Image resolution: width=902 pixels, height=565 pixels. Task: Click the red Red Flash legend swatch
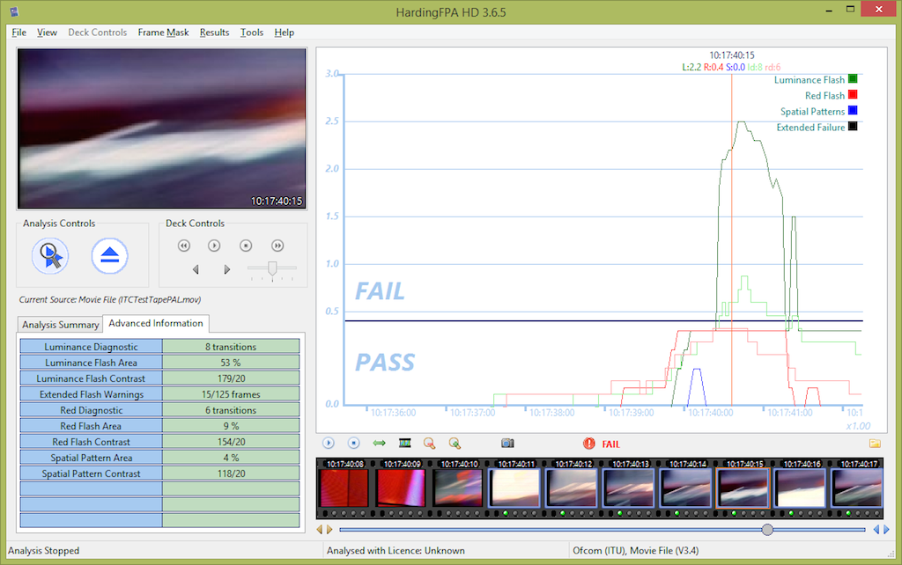coord(853,95)
